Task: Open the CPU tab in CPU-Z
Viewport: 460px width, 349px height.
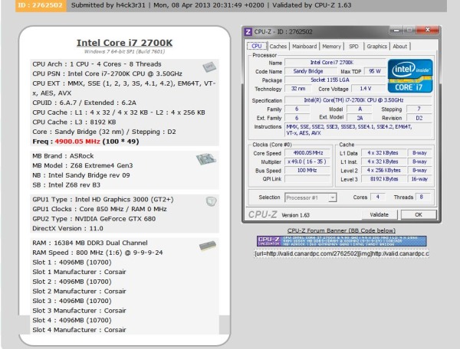Action: tap(257, 46)
